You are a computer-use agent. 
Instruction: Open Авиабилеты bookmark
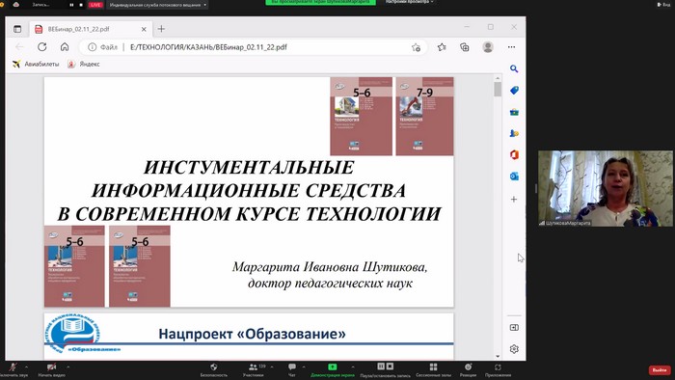click(36, 64)
